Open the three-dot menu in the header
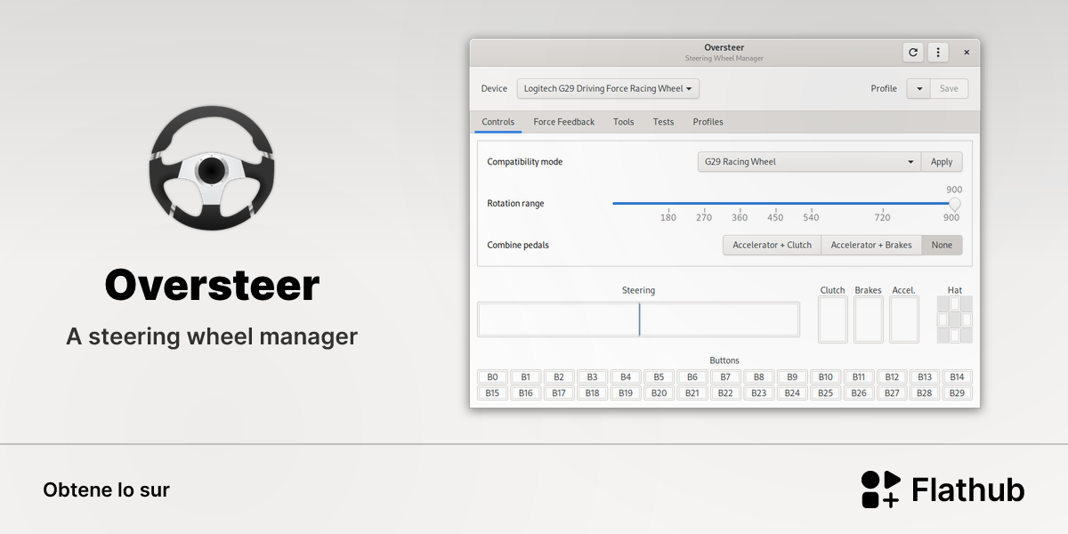Image resolution: width=1068 pixels, height=534 pixels. pos(938,53)
